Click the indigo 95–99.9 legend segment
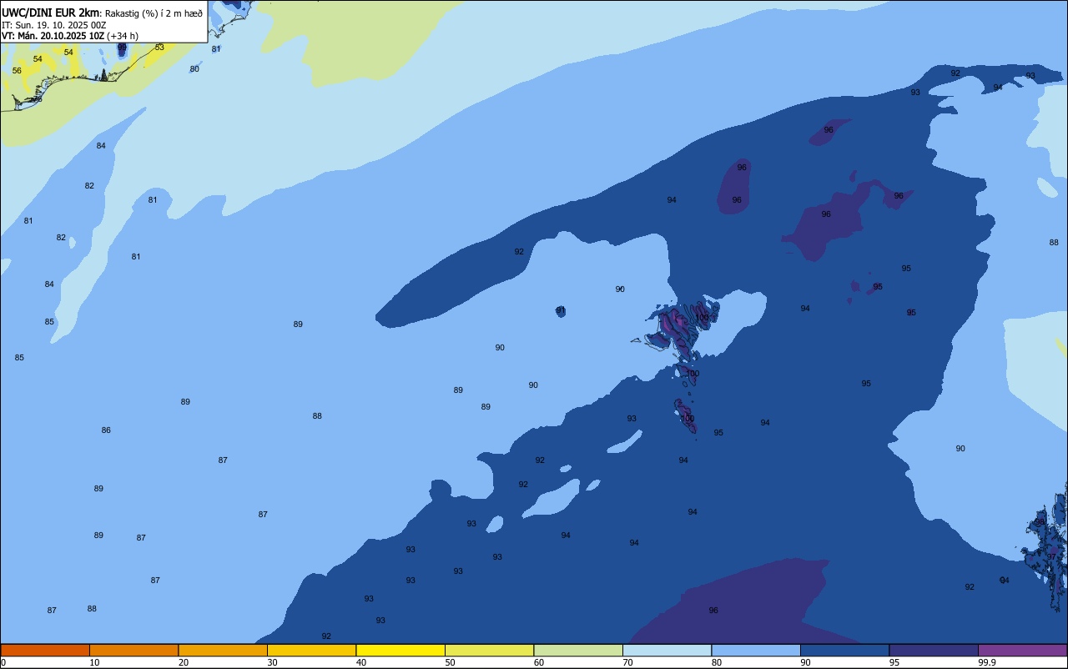The width and height of the screenshot is (1068, 669). pyautogui.click(x=934, y=650)
